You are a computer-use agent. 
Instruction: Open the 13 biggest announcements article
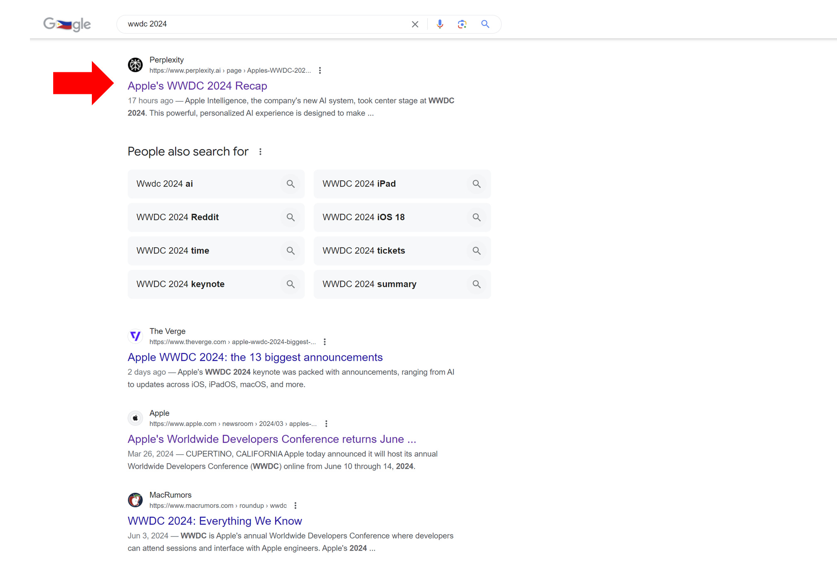tap(255, 357)
